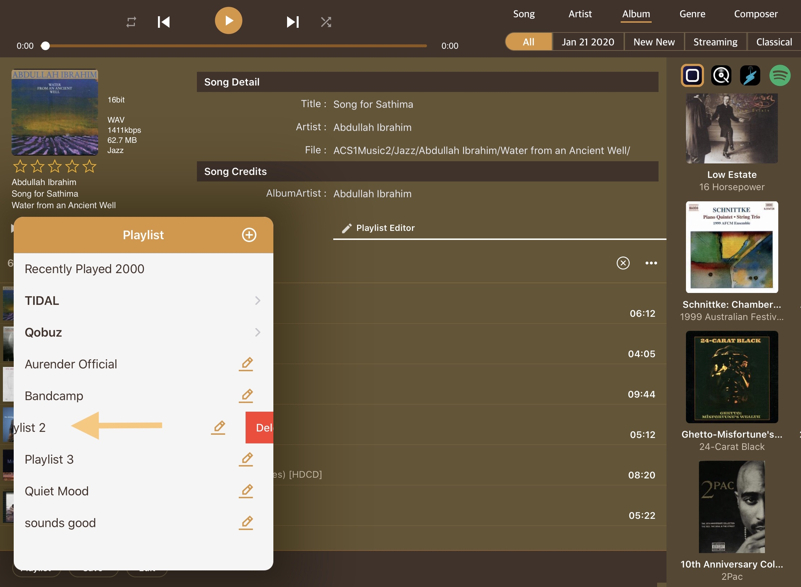Open the Water from an Ancient Well cover

click(55, 112)
